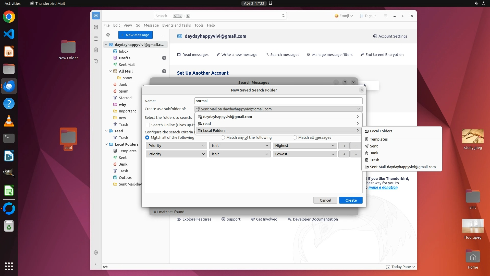Open the Address Book sidebar icon
This screenshot has width=490, height=276.
pos(96,27)
